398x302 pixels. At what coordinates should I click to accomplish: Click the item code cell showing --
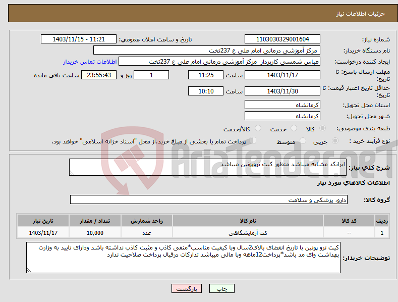tap(349, 233)
